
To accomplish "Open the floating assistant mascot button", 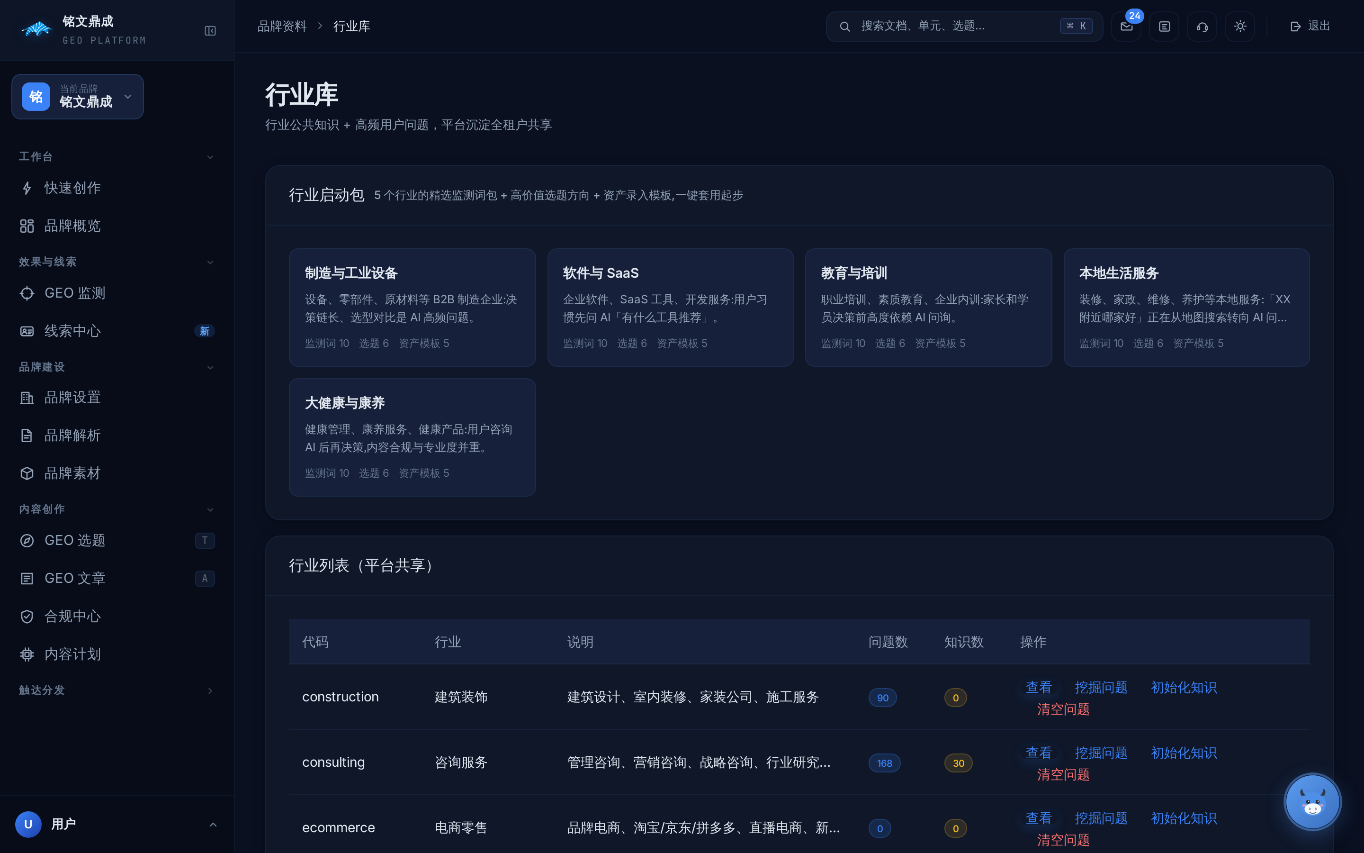I will coord(1313,802).
